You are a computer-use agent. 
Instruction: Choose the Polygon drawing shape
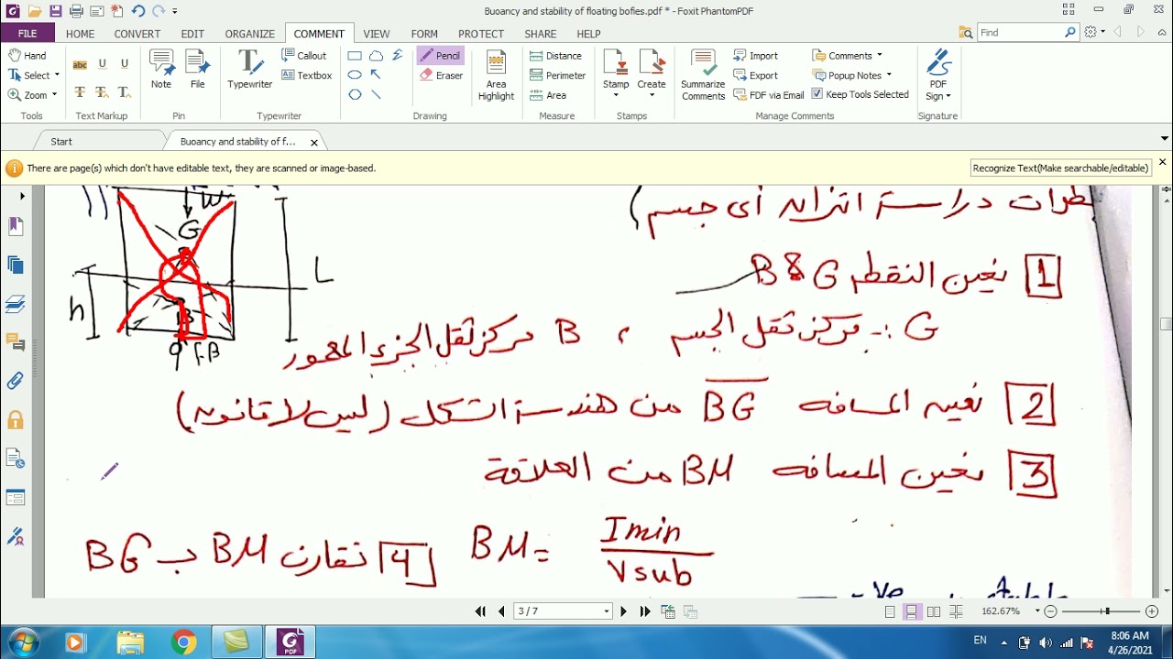click(355, 94)
